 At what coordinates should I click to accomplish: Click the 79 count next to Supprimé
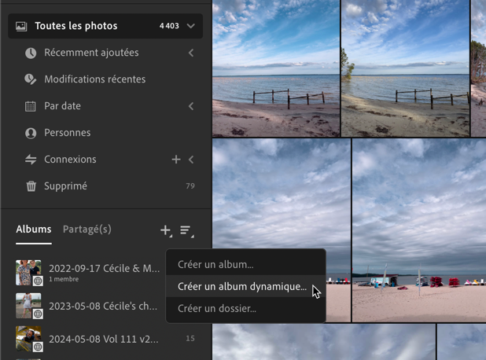190,186
